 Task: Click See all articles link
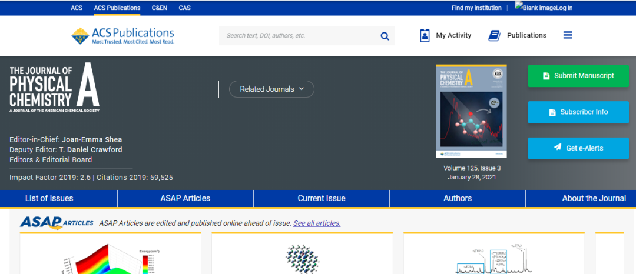tap(317, 223)
